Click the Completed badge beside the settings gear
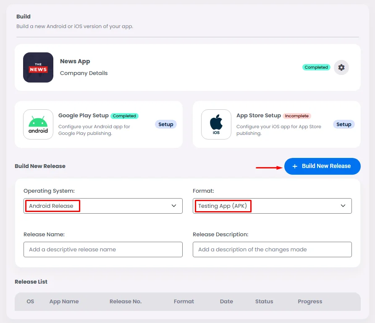This screenshot has width=375, height=323. click(x=316, y=67)
